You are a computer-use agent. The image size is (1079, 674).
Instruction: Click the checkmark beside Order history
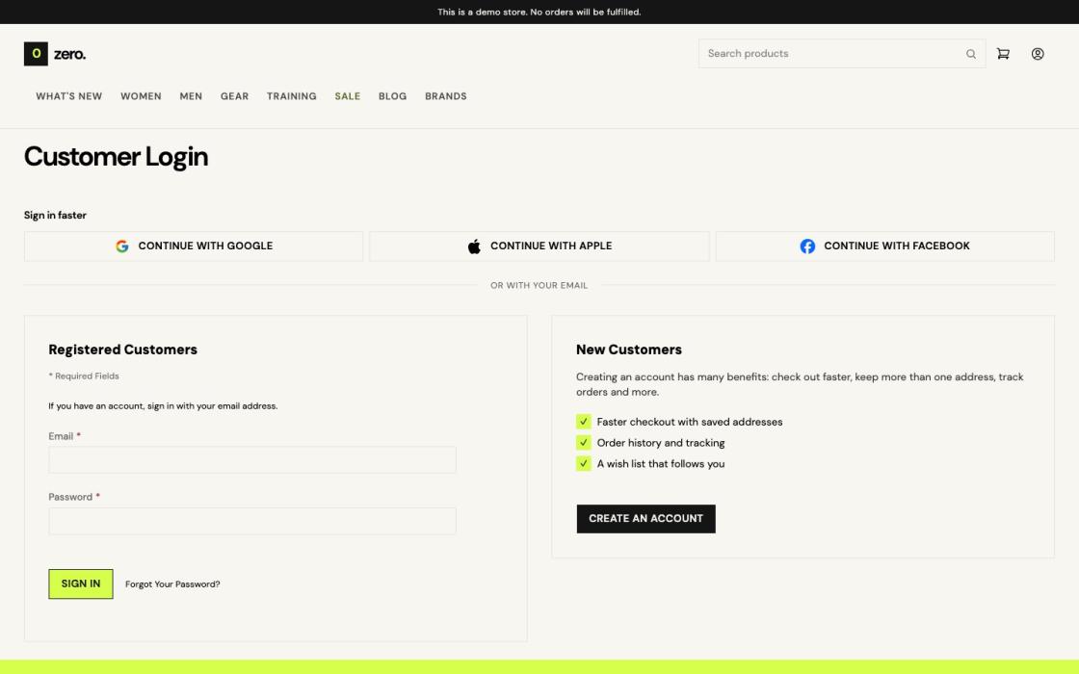point(584,442)
